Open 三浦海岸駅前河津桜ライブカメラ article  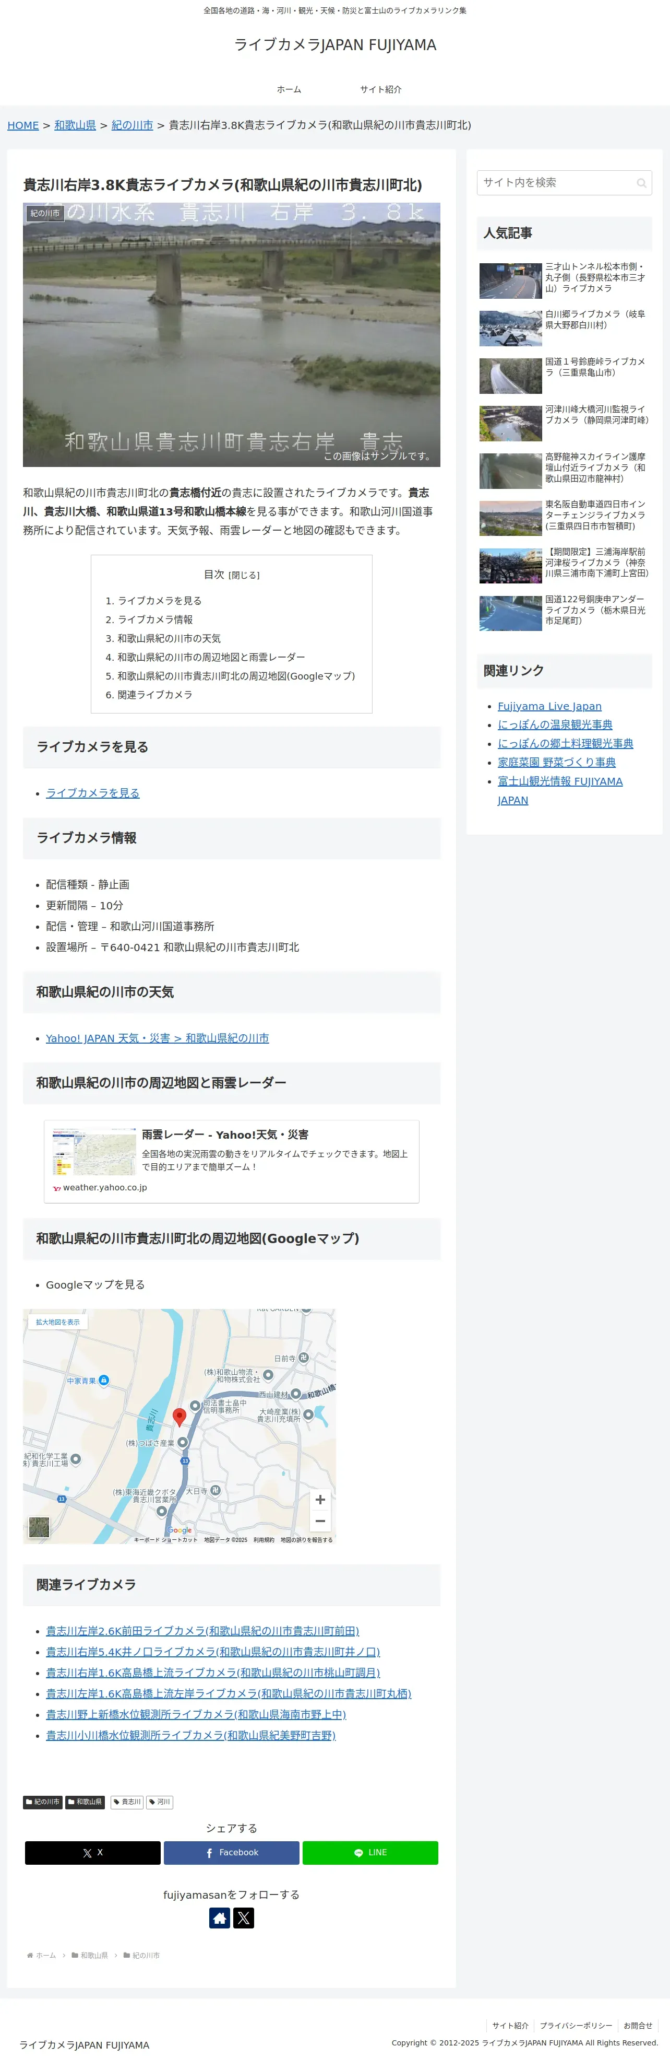coord(566,566)
